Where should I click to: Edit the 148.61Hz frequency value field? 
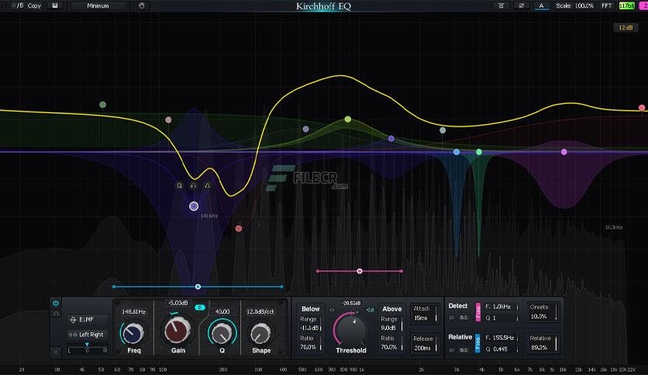[133, 311]
